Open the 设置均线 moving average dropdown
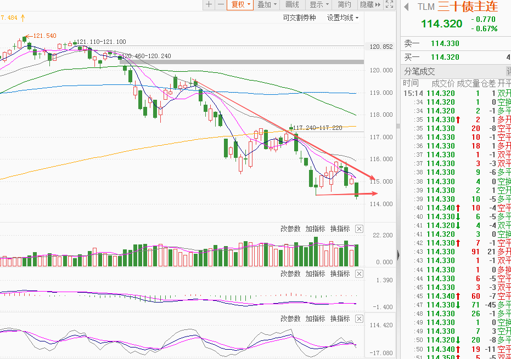 pos(342,18)
